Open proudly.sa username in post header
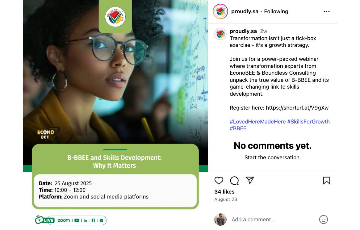Image resolution: width=360 pixels, height=230 pixels. (x=245, y=11)
